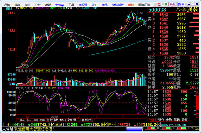Click the X10 volume scale marker
Screen dimensions: 201x133
(12, 84)
